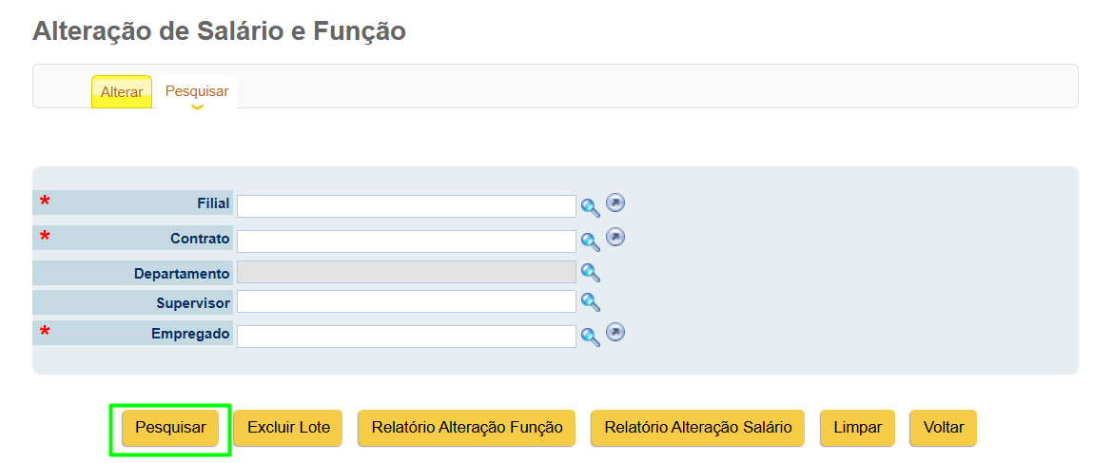Screen dimensions: 1112x463
Task: Switch to the Alterar tab
Action: (x=122, y=92)
